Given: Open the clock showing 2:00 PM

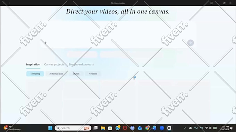Looking at the screenshot, I should pyautogui.click(x=224, y=128).
